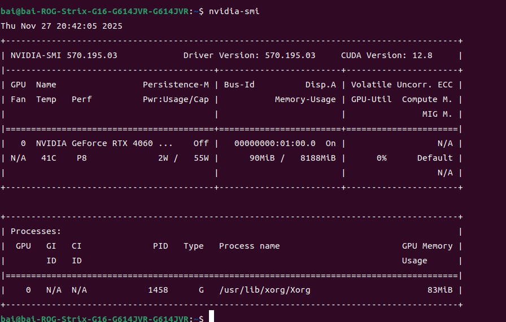Click the typed nvidia-smi command
The height and width of the screenshot is (322, 506).
click(x=234, y=11)
